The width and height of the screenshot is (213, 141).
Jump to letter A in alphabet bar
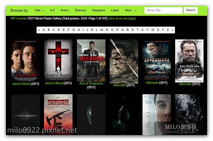[x=44, y=30]
